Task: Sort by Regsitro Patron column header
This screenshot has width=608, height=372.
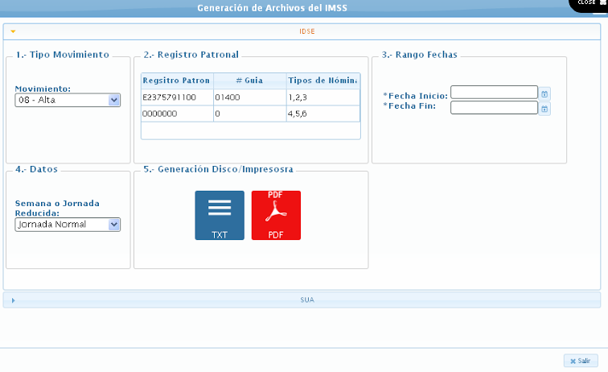Action: [x=176, y=81]
